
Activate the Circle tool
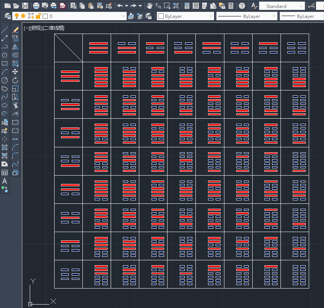point(5,80)
